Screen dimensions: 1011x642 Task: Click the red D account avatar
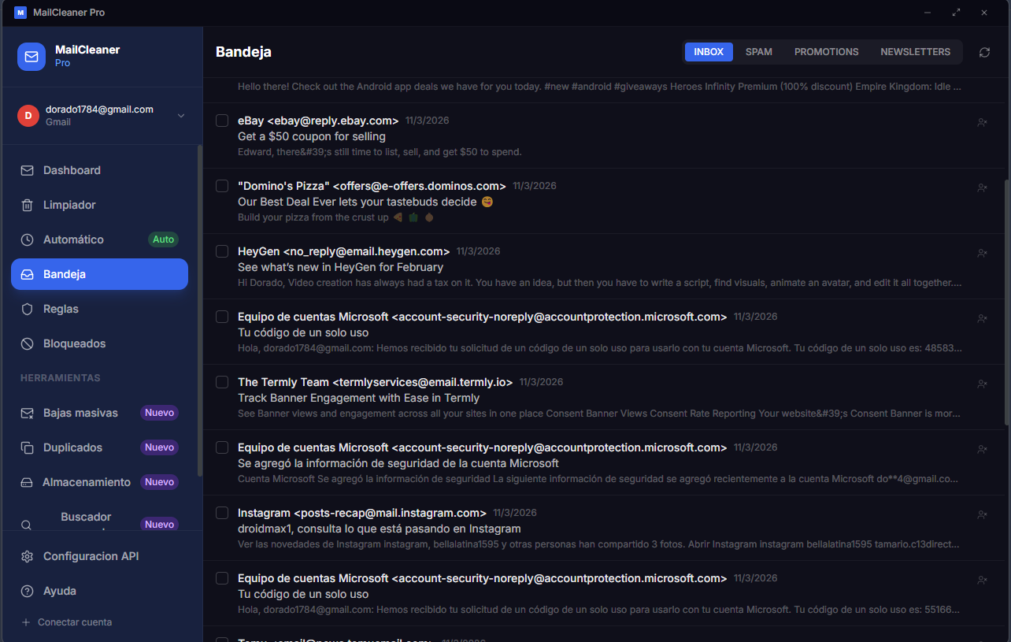point(28,116)
